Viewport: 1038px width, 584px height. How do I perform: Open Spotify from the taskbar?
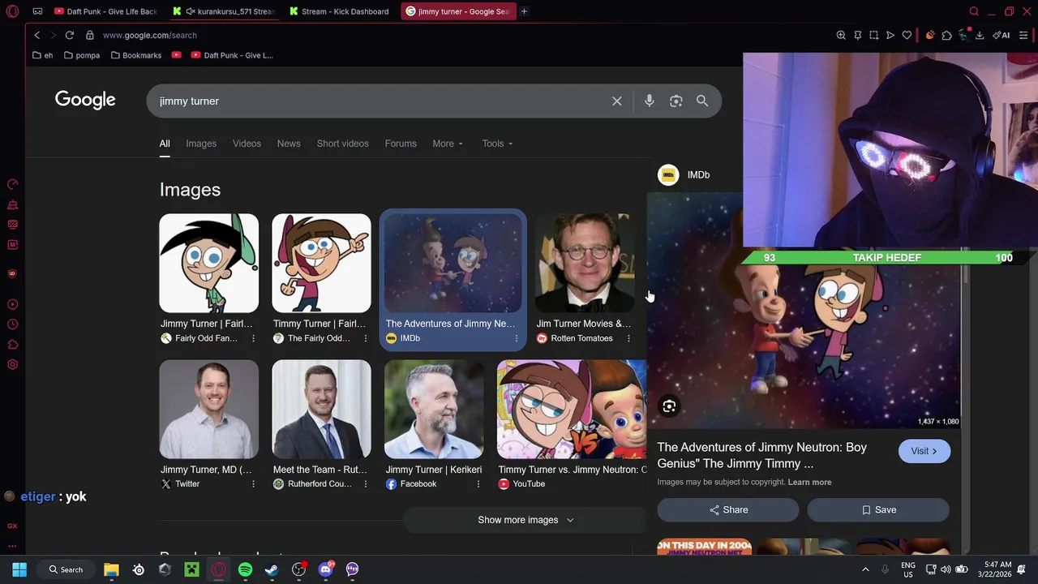pyautogui.click(x=245, y=569)
